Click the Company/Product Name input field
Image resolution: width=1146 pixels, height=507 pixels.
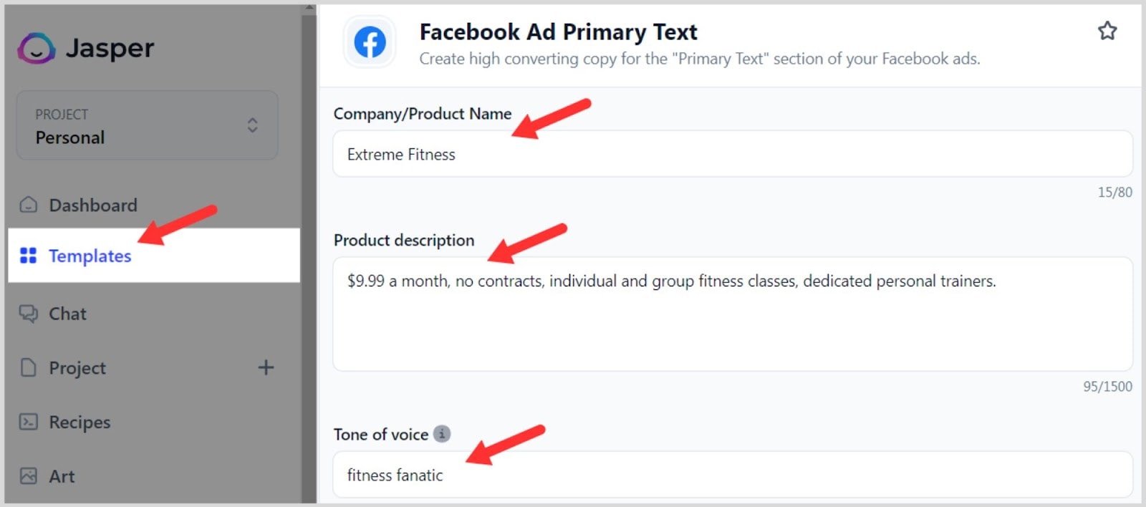(x=732, y=154)
